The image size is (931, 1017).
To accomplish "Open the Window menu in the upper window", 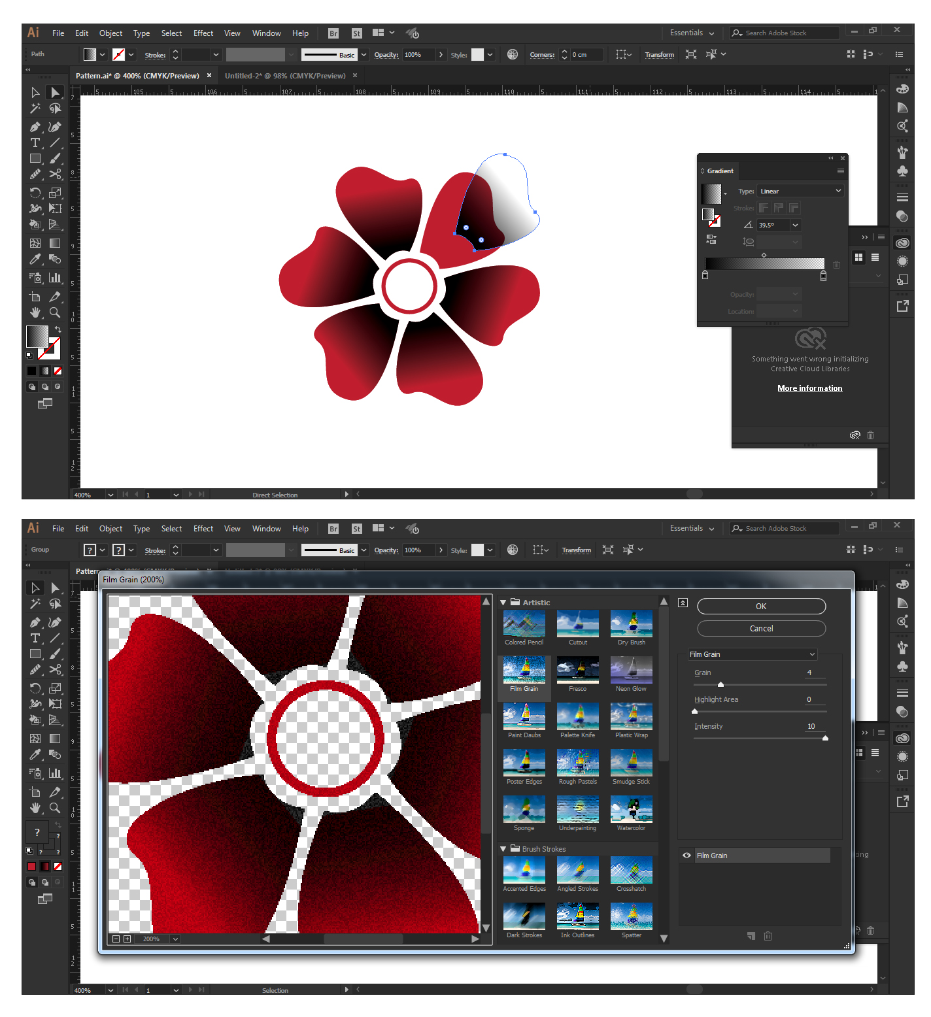I will click(x=267, y=33).
